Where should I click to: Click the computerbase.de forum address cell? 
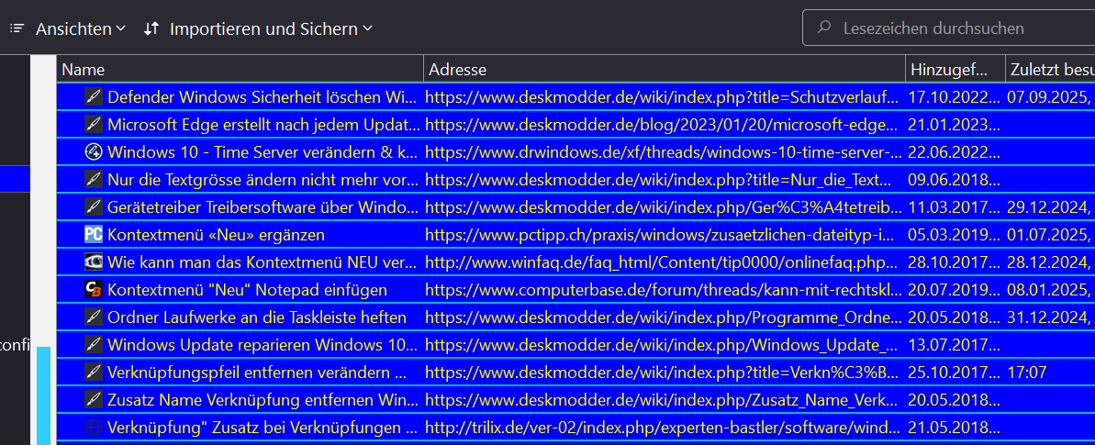click(663, 289)
